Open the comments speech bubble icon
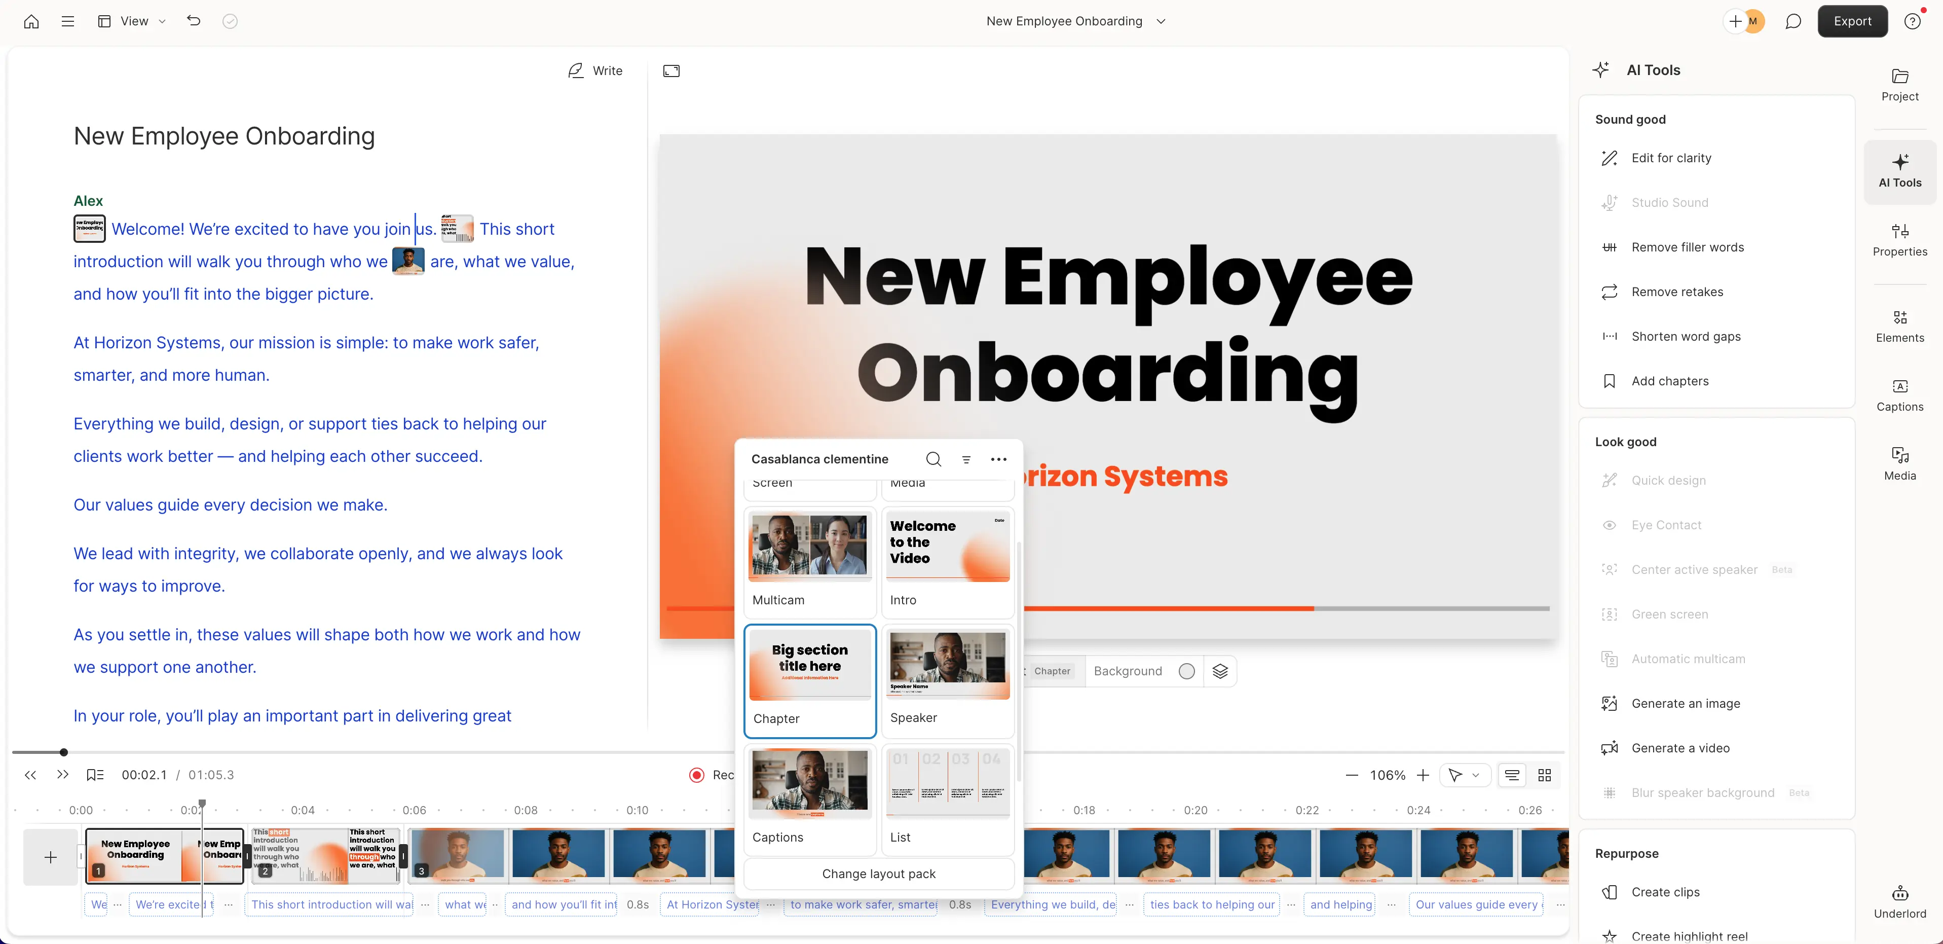 click(x=1793, y=21)
